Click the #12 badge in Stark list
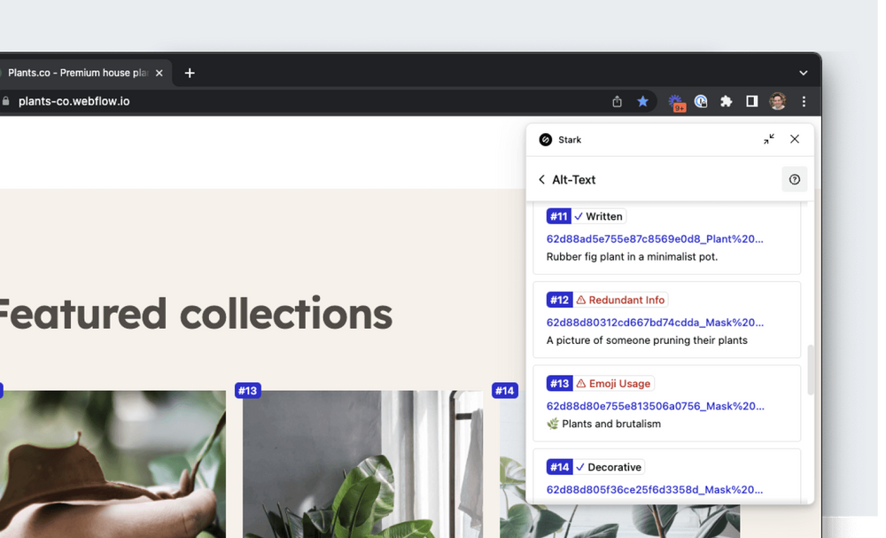The height and width of the screenshot is (538, 886). (559, 300)
